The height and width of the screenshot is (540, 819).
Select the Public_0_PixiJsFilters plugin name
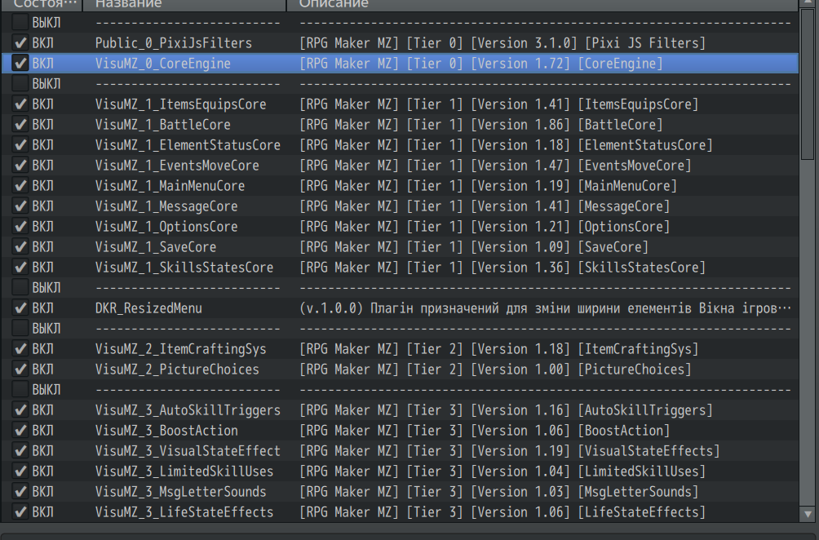174,42
